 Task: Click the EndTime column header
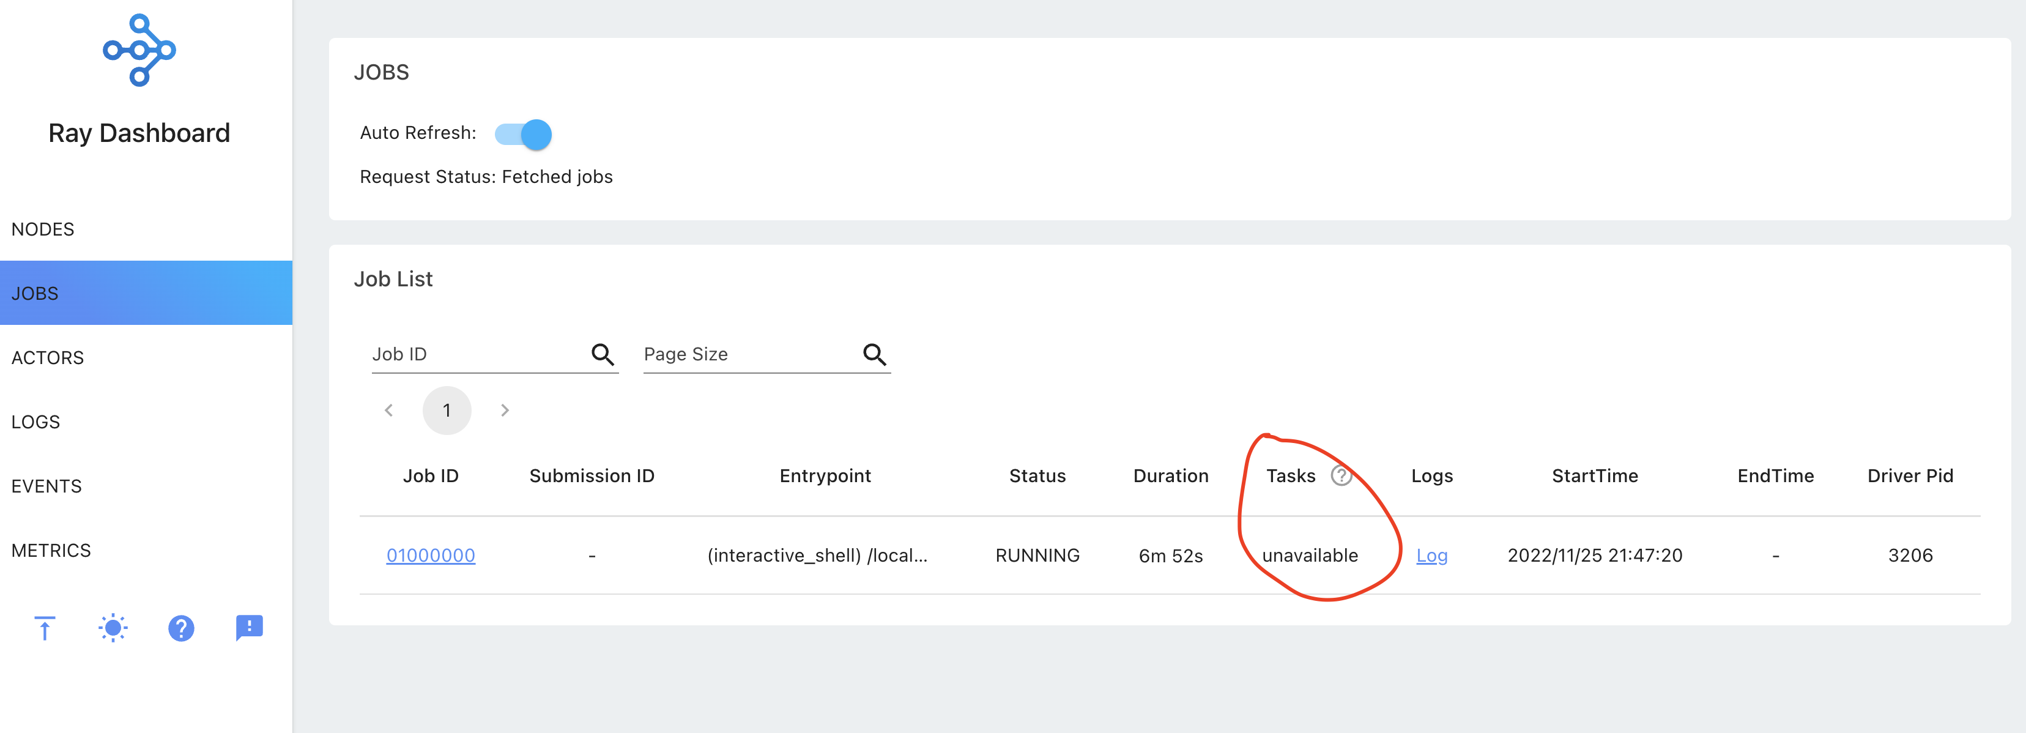[x=1775, y=476]
